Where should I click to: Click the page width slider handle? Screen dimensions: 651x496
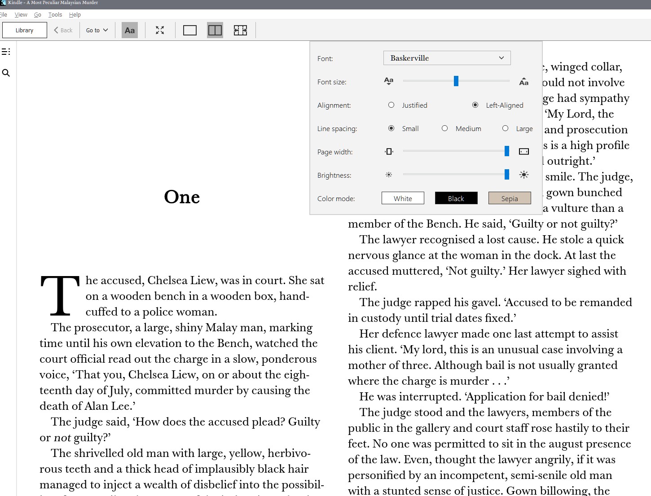pyautogui.click(x=507, y=151)
